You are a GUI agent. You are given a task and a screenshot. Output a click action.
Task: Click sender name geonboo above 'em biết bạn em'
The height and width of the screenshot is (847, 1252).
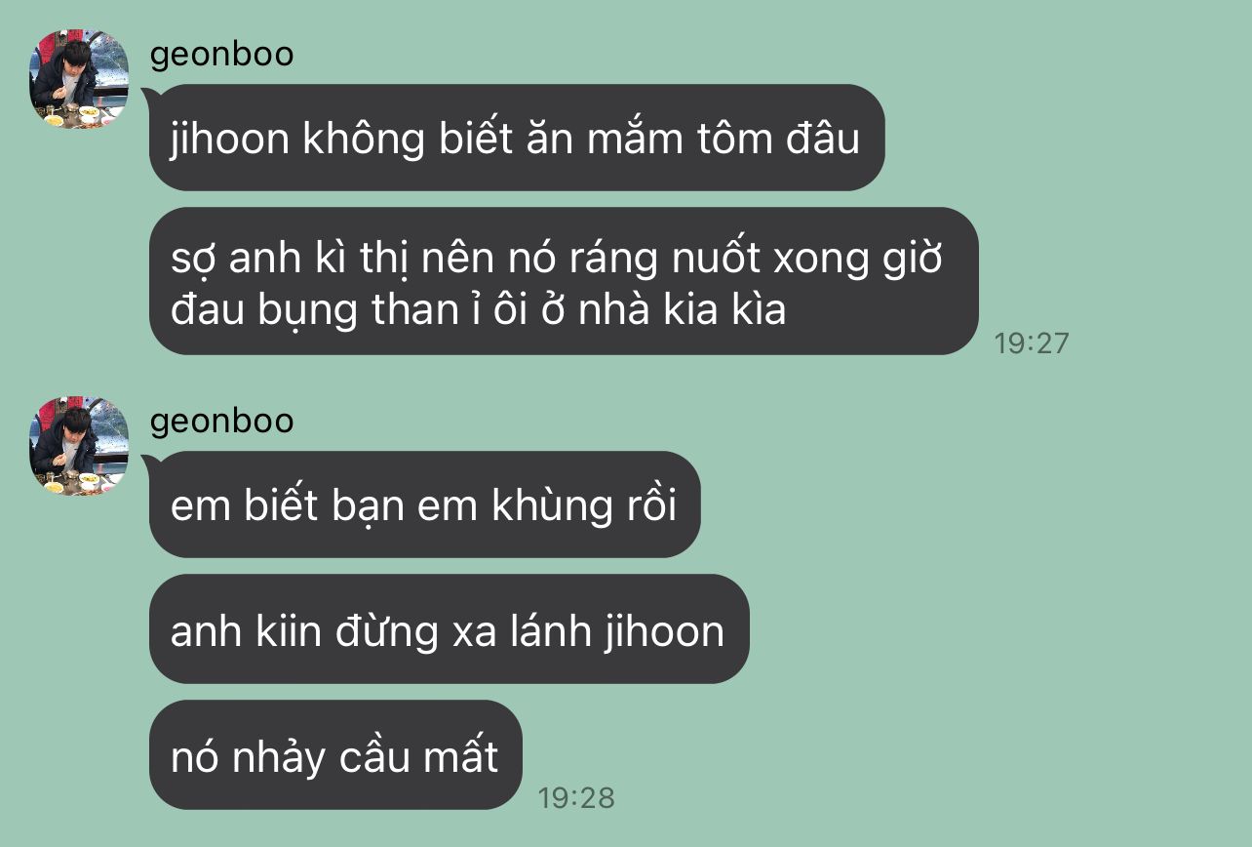(221, 421)
